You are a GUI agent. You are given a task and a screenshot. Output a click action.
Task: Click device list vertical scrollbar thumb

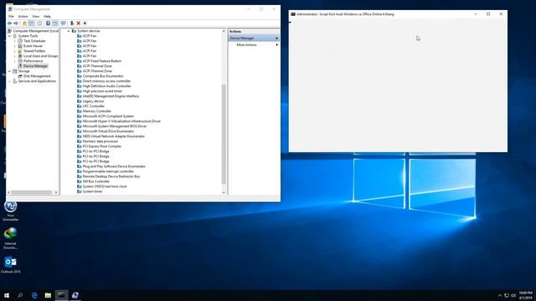pos(224,134)
